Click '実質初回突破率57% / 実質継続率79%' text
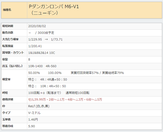Screen dimensions: 163x132 coord(97,73)
